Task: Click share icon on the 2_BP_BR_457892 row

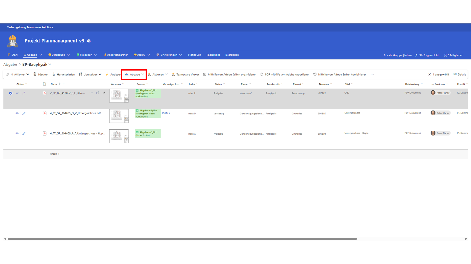Action: pyautogui.click(x=98, y=93)
